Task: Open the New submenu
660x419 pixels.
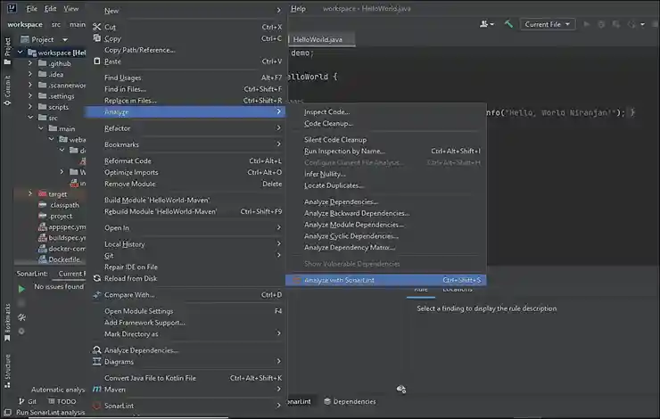Action: pos(187,11)
